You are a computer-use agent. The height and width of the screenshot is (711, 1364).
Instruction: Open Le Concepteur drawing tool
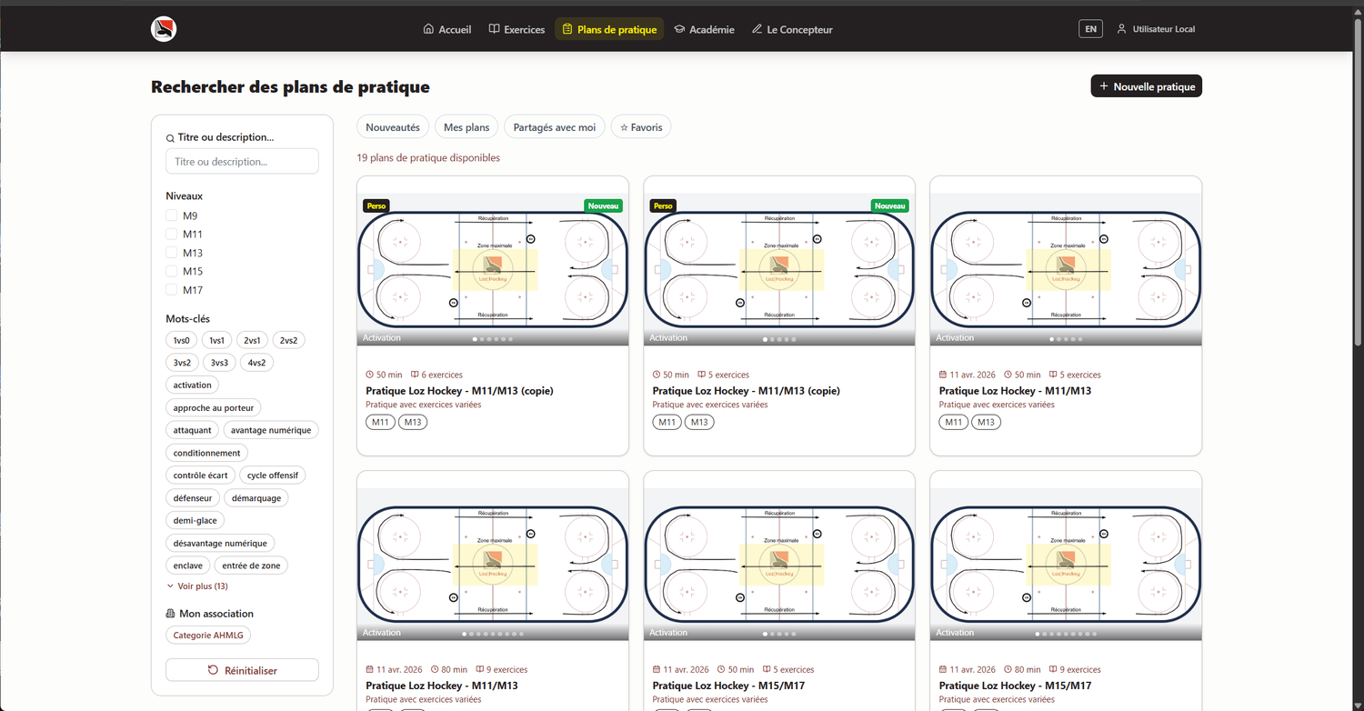click(x=792, y=29)
